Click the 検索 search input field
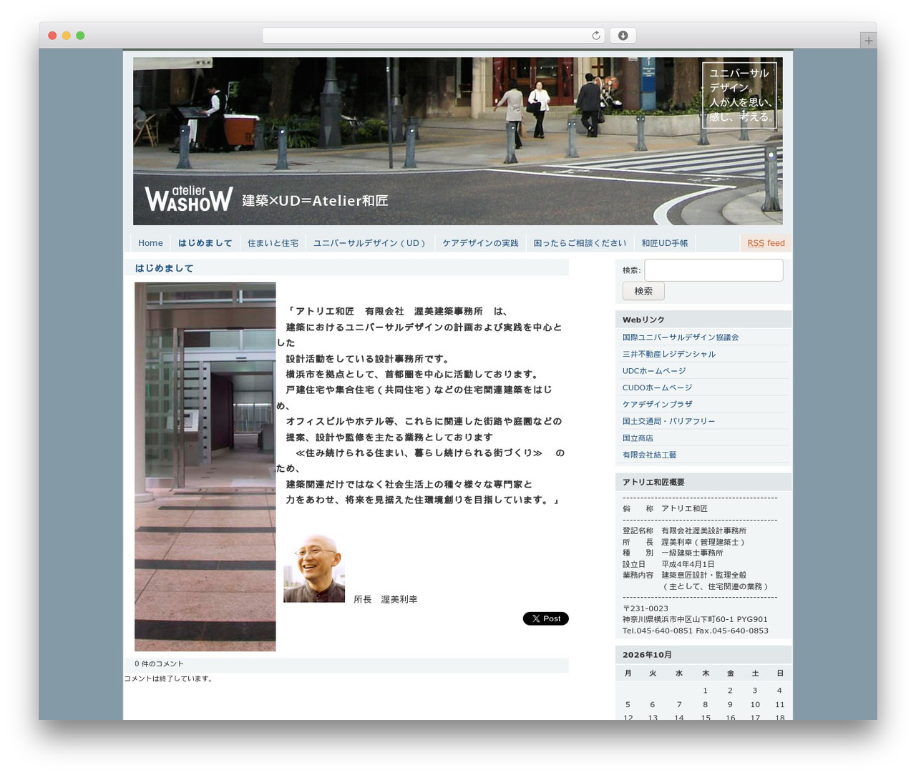Viewport: 916px width, 775px height. click(713, 270)
